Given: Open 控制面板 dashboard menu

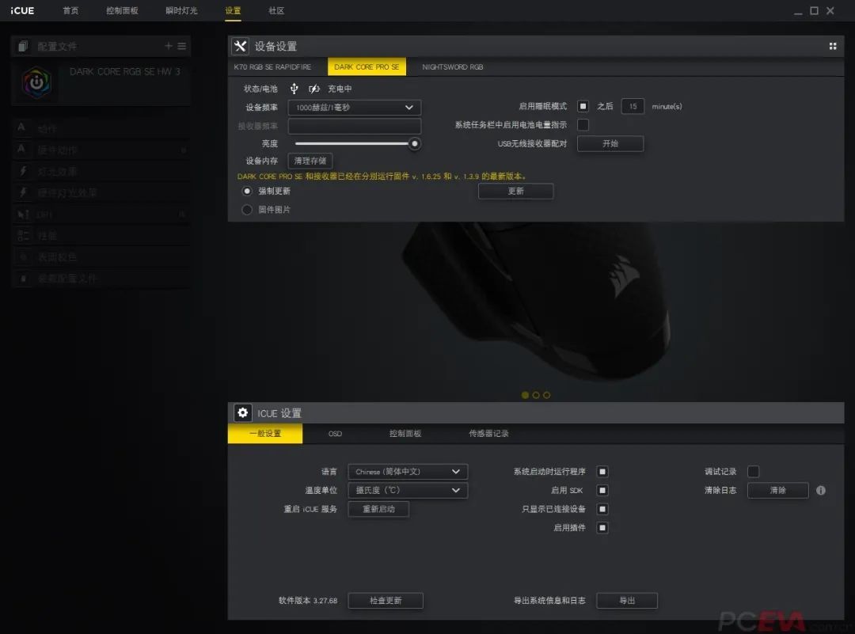Looking at the screenshot, I should pos(122,10).
